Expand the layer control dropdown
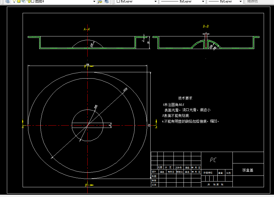Viewport: 274px width, 197px height. (94, 2)
